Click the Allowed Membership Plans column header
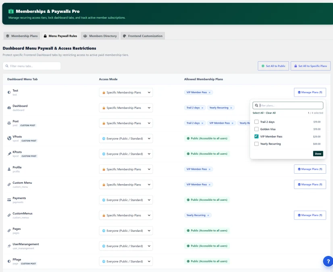 click(x=204, y=79)
